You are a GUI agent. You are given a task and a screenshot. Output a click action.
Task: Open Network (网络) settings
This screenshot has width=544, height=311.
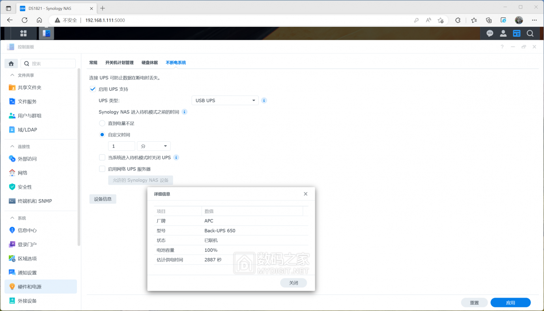click(41, 173)
